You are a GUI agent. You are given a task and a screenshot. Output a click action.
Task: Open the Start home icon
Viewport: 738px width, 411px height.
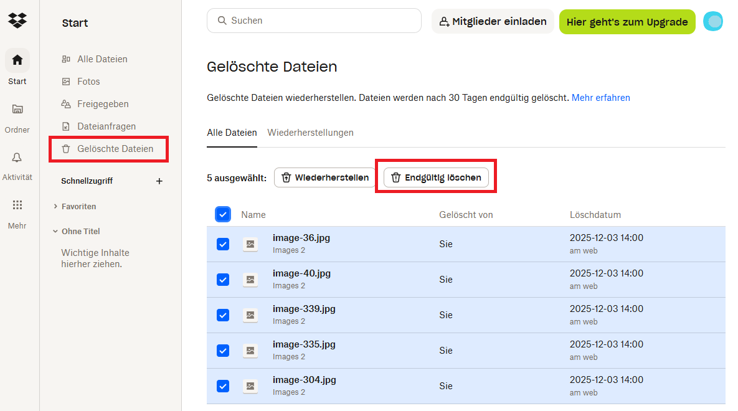(x=17, y=60)
